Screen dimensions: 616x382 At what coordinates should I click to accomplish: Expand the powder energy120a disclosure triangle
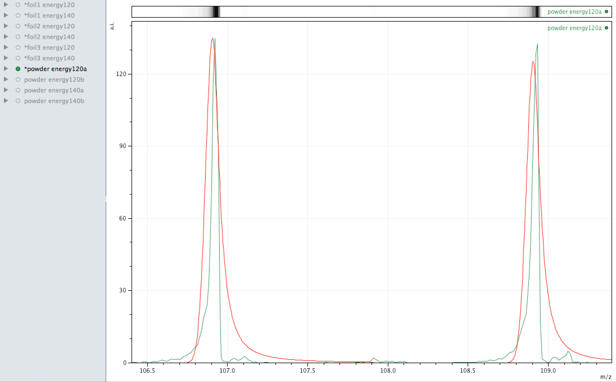click(x=6, y=69)
